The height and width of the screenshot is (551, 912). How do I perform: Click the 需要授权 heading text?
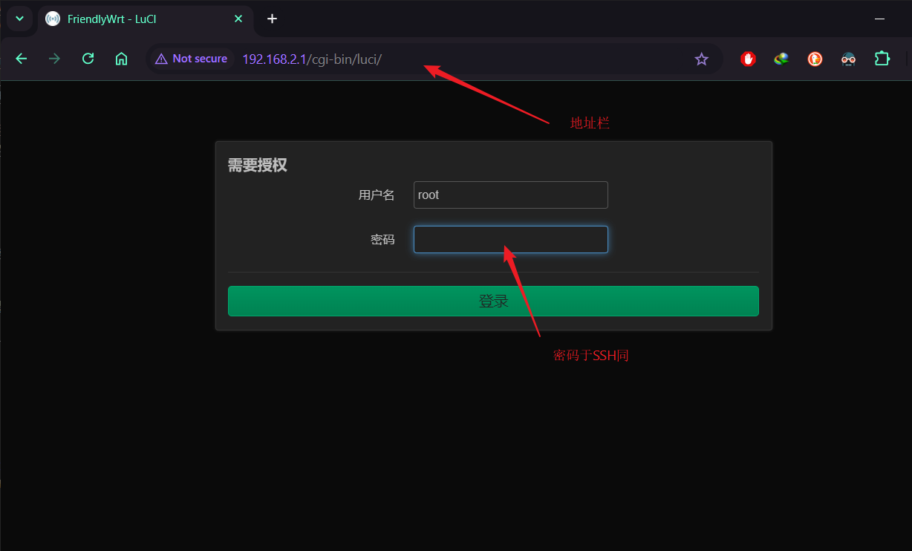257,165
